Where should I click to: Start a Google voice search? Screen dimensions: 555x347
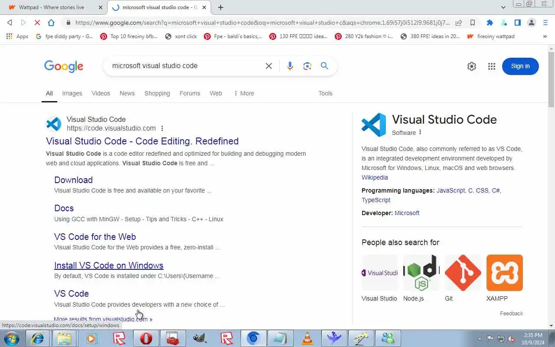(290, 66)
